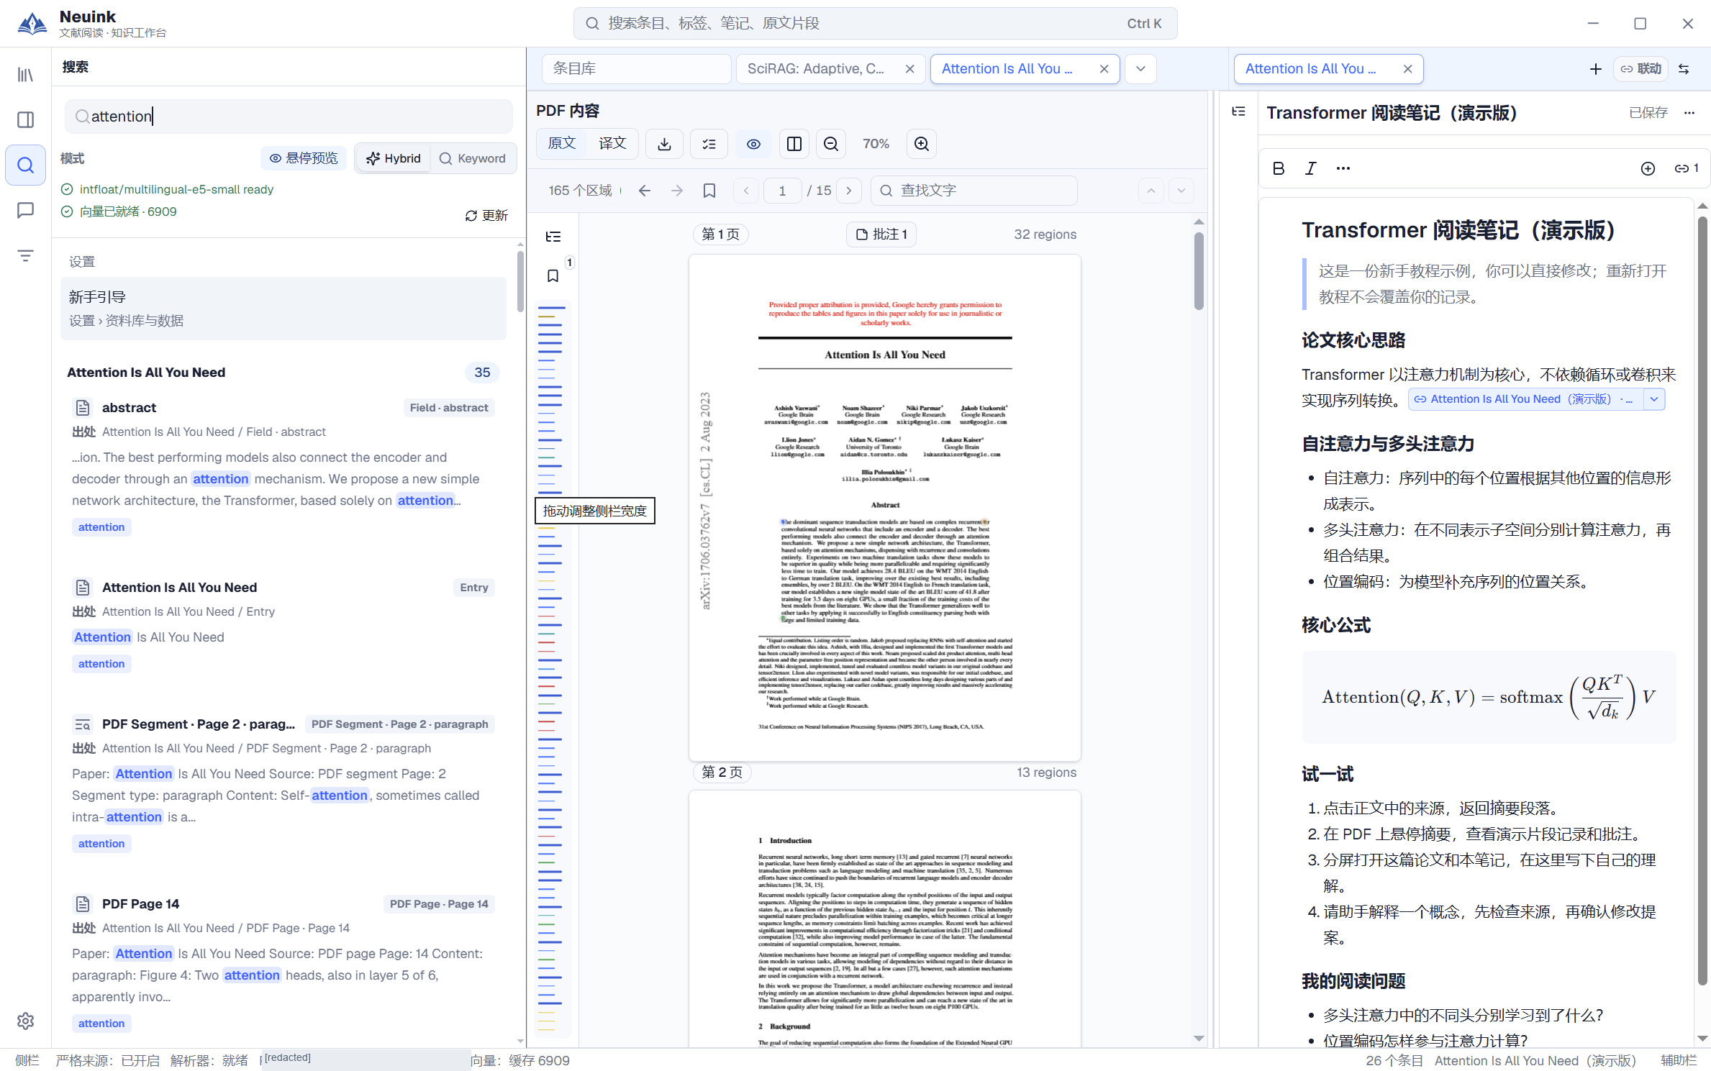Expand the tab list dropdown chevron
This screenshot has height=1071, width=1711.
[1140, 69]
